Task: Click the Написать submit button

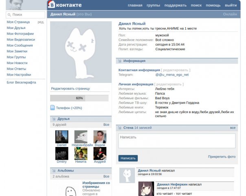Action: pyautogui.click(x=128, y=158)
